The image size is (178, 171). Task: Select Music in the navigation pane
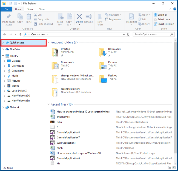pyautogui.click(x=15, y=76)
